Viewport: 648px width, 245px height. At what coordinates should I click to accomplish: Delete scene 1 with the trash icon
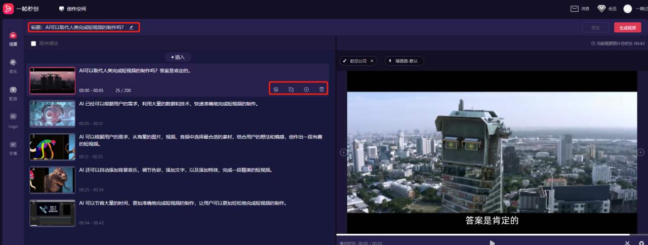[321, 90]
